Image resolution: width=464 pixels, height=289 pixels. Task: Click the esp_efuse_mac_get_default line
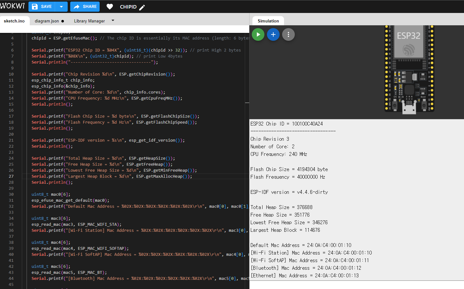(x=70, y=200)
